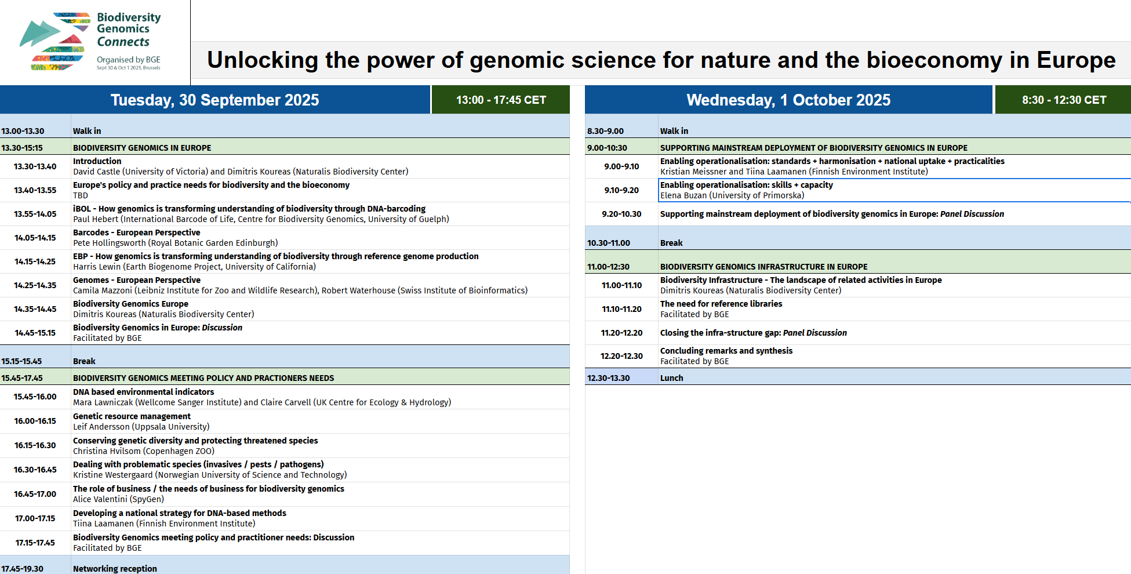Select the Tuesday, 30 September 2025 header
This screenshot has width=1131, height=574.
[x=215, y=100]
